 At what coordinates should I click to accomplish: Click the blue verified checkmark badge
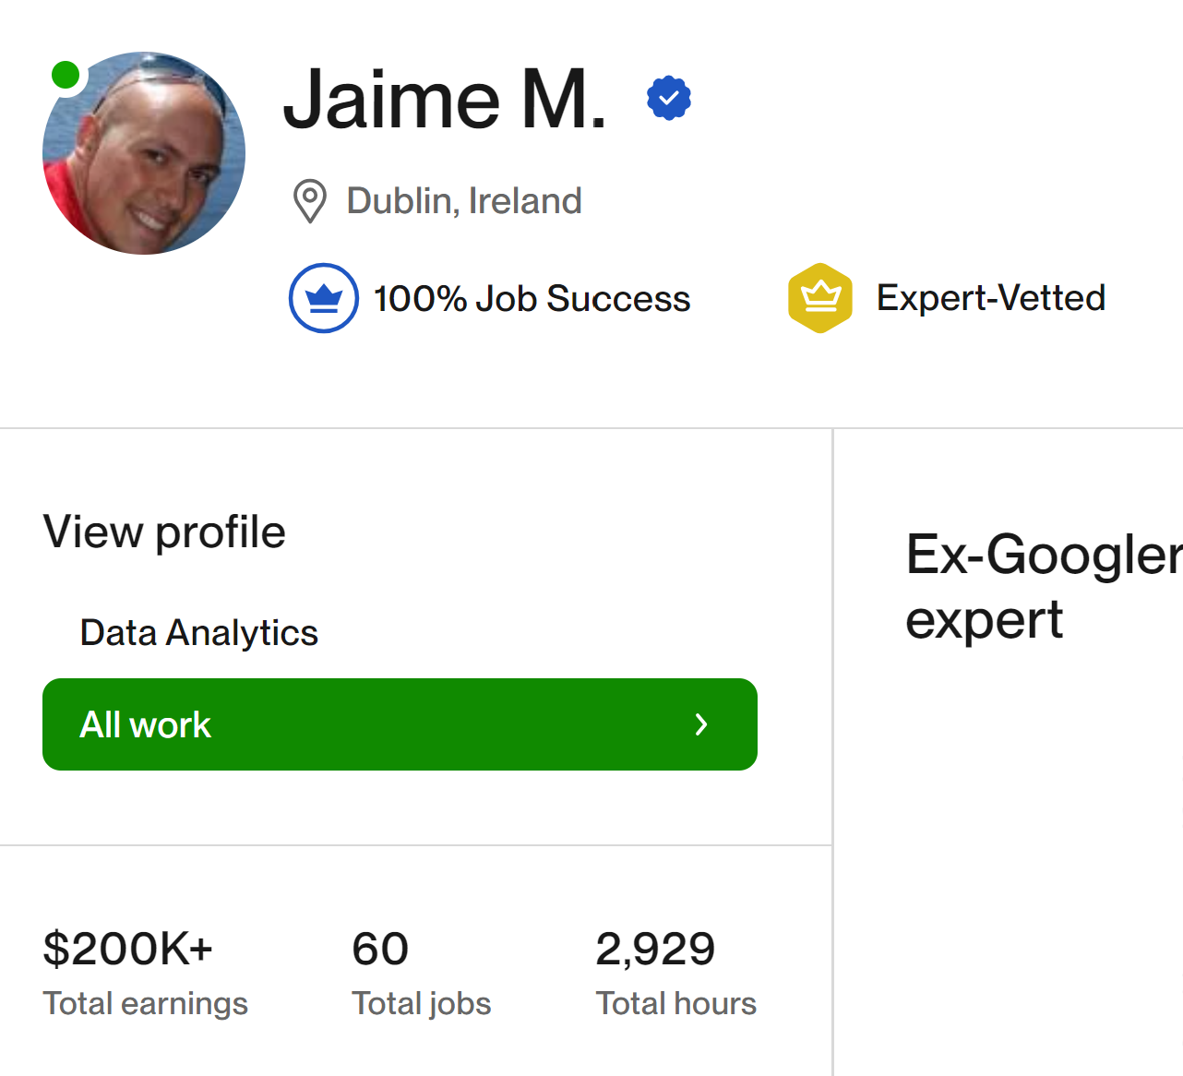tap(669, 98)
